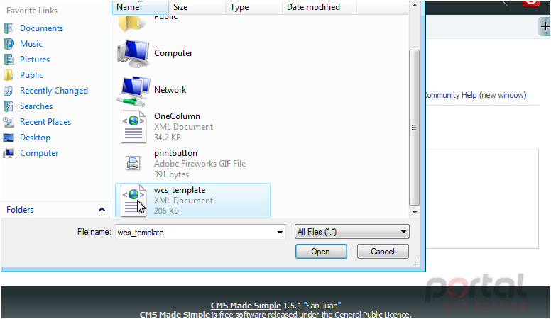Open Documents in Favorite Links
This screenshot has height=319, width=551.
[x=41, y=28]
